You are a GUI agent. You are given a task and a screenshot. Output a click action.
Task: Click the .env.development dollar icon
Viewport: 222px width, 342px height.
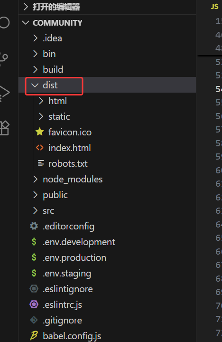pos(34,242)
